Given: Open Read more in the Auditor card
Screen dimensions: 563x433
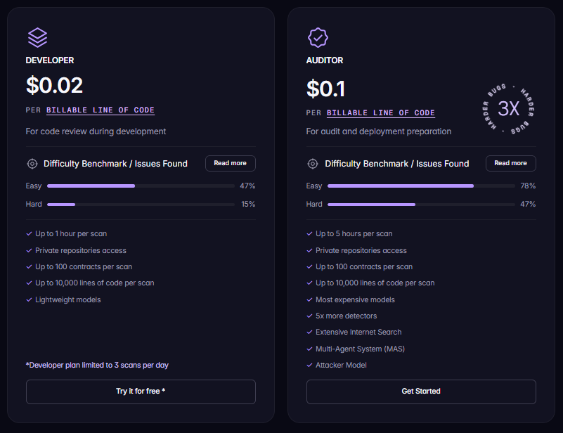Looking at the screenshot, I should [x=510, y=163].
